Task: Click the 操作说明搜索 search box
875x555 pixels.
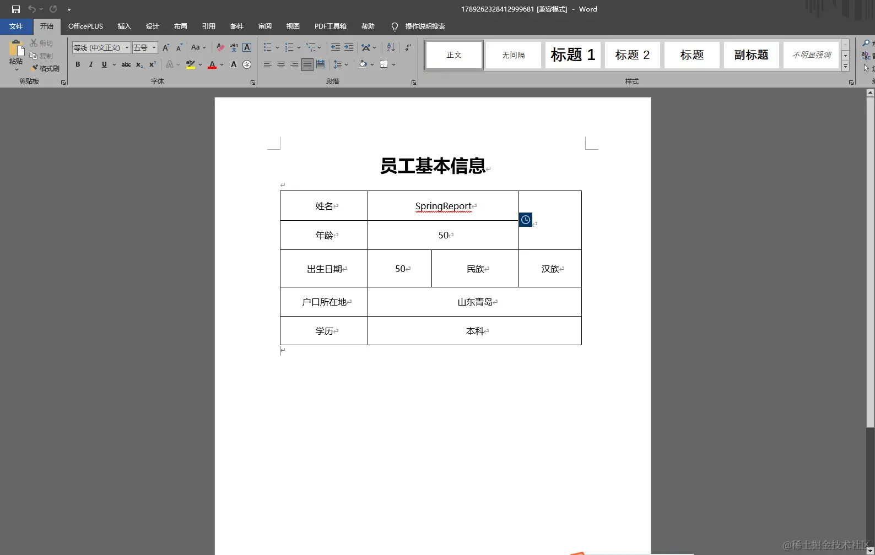Action: pos(425,26)
